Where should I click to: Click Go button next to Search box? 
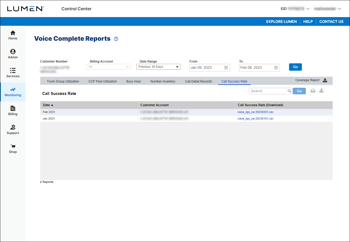[x=299, y=91]
